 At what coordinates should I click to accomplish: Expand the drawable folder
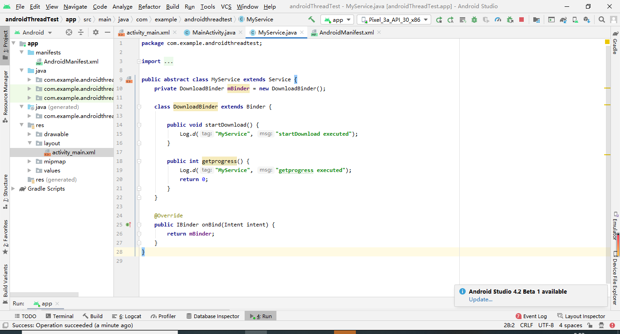[30, 134]
